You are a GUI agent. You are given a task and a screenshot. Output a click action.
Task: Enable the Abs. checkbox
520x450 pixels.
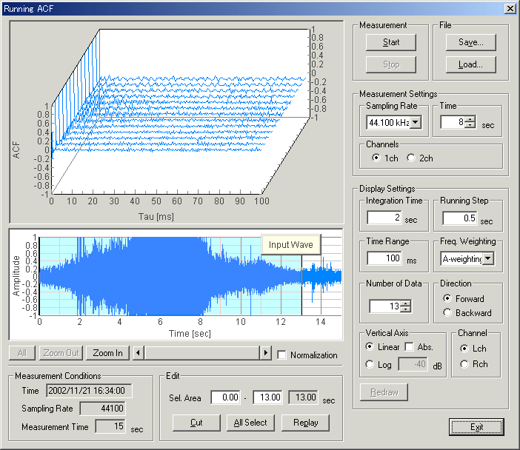tap(410, 346)
